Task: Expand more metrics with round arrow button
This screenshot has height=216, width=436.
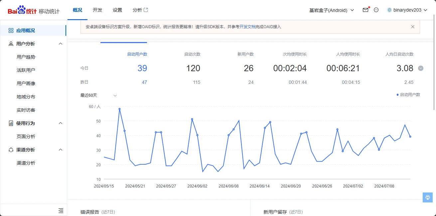Action: [421, 68]
